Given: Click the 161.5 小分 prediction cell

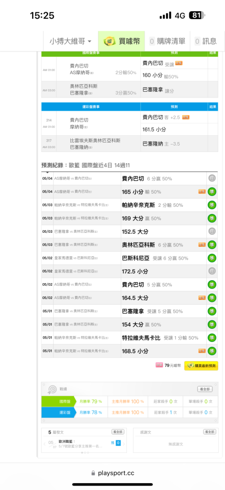Looking at the screenshot, I should click(174, 129).
